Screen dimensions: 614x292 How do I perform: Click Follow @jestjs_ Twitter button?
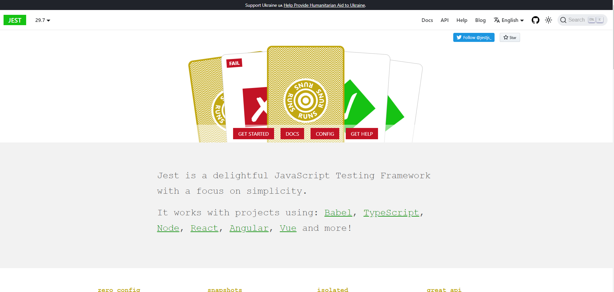coord(474,37)
